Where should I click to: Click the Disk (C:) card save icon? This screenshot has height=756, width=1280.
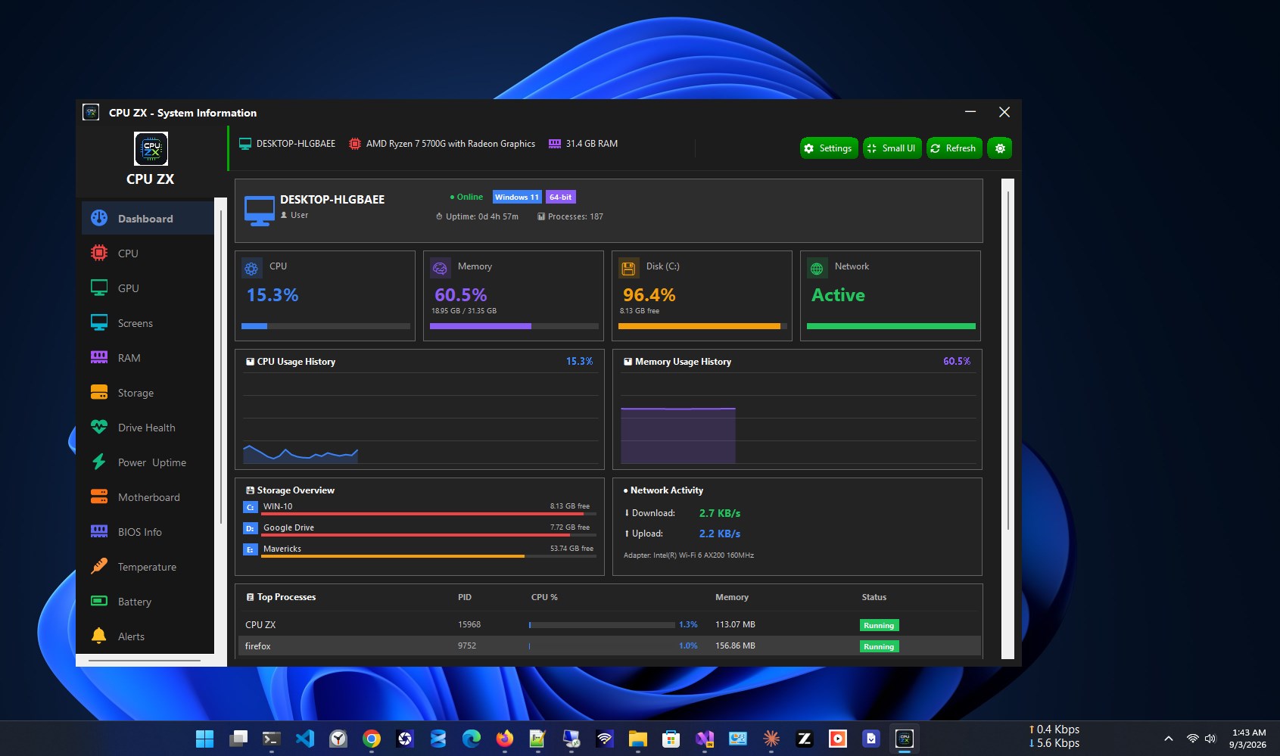click(628, 268)
